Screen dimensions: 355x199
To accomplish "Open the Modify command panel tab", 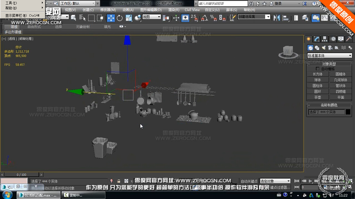I will (x=317, y=39).
